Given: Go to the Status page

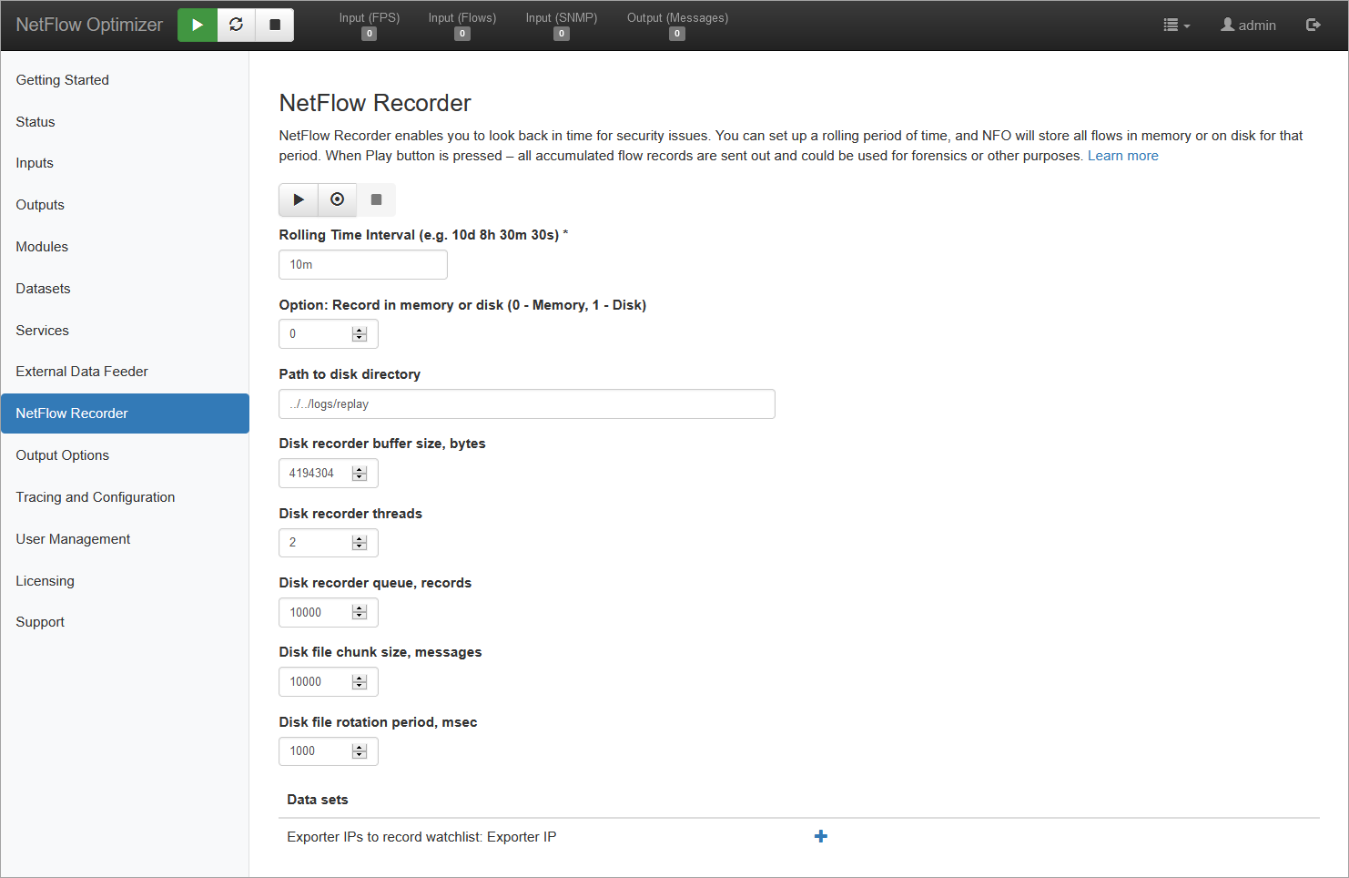Looking at the screenshot, I should (125, 122).
